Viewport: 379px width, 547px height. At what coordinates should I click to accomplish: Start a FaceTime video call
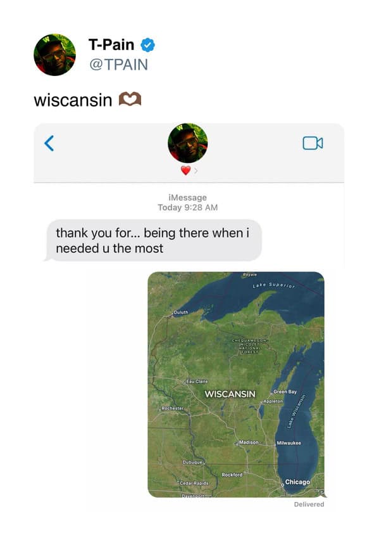(x=313, y=143)
